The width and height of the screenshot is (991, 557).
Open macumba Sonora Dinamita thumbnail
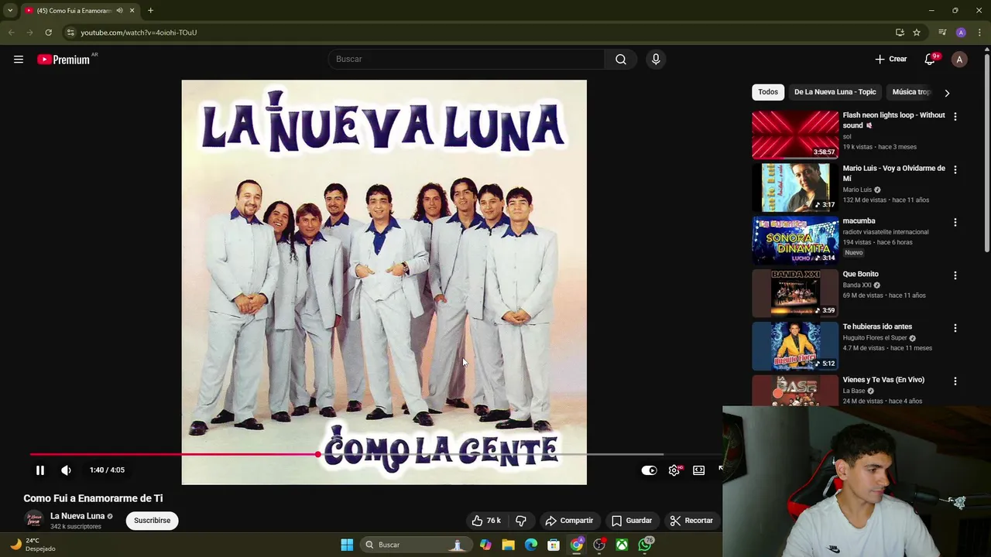tap(795, 240)
